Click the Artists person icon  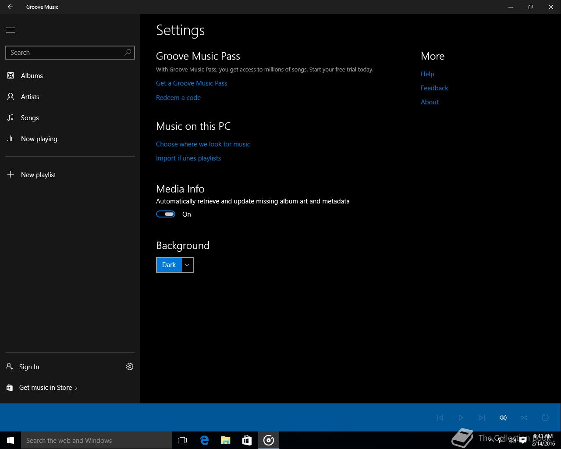click(11, 96)
